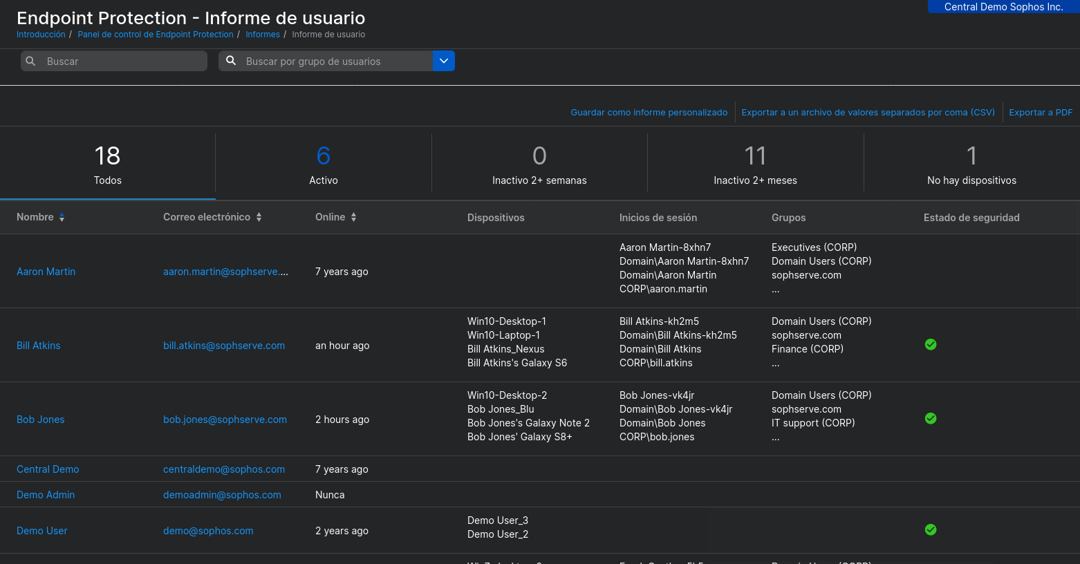1080x564 pixels.
Task: Show the No hay dispositivos tab
Action: 971,163
